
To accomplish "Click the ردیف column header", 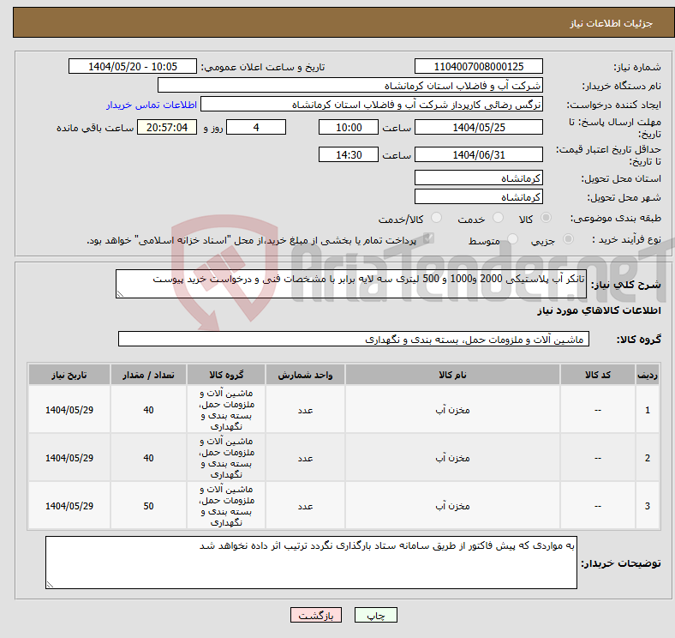I will pyautogui.click(x=647, y=375).
